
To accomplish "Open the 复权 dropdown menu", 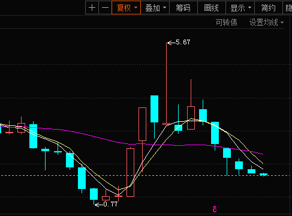I will click(126, 8).
